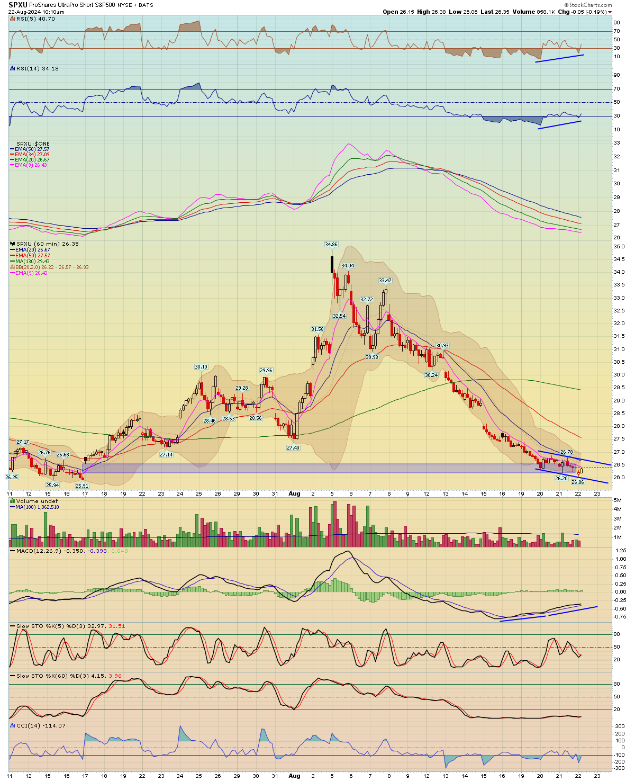Click the candlestick icon beside SPXU (60 min)
Viewport: 635px width, 781px height.
(13, 244)
